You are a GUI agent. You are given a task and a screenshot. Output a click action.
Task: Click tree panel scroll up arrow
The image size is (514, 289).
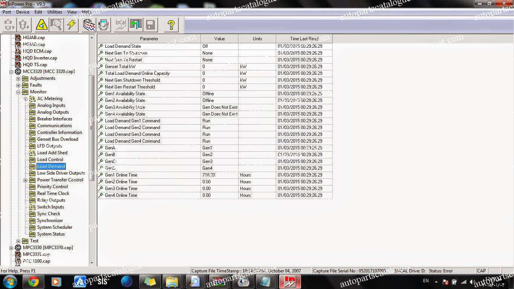pos(92,38)
